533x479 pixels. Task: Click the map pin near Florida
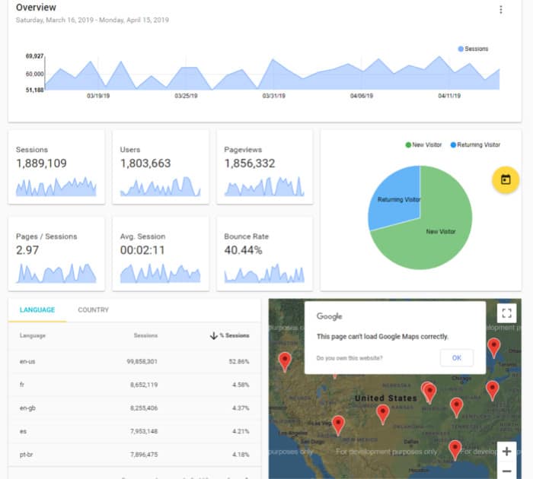point(455,449)
